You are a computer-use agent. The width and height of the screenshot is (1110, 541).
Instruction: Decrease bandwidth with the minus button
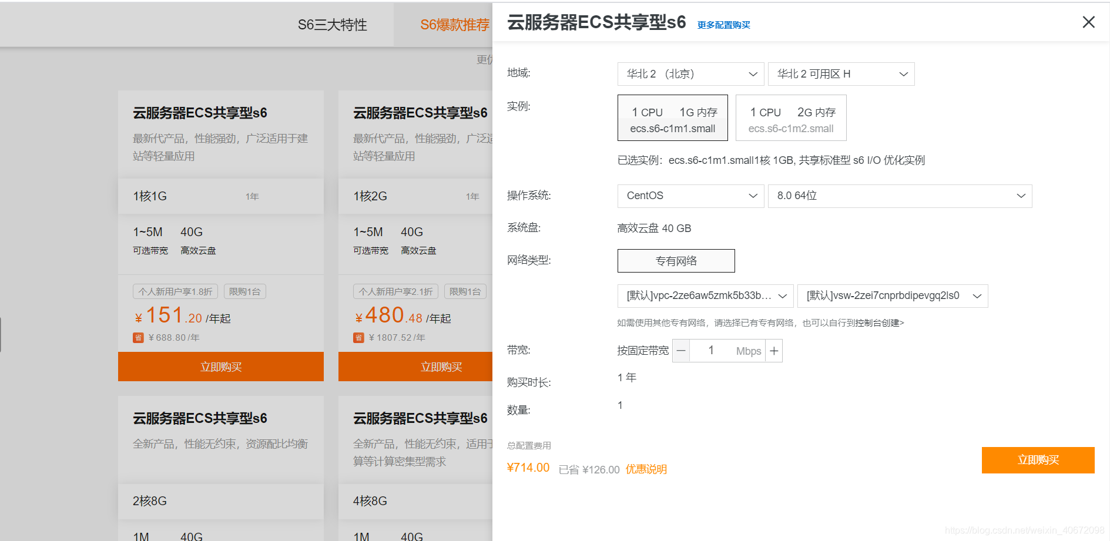click(x=681, y=351)
